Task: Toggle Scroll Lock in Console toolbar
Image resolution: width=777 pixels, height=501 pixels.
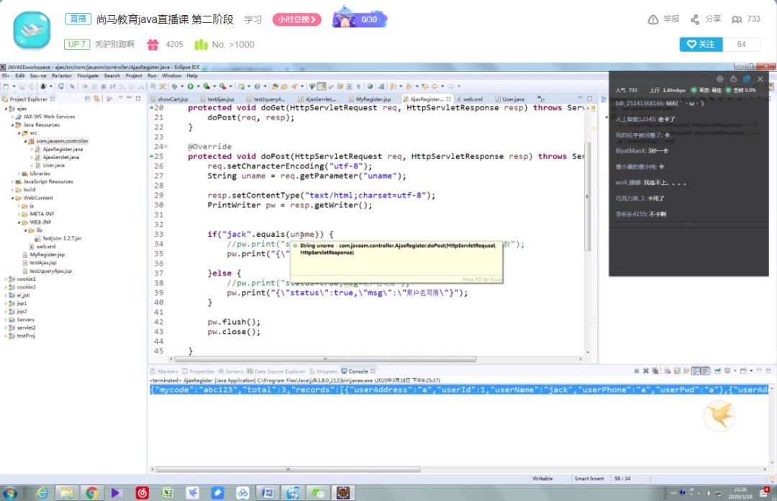Action: [677, 371]
